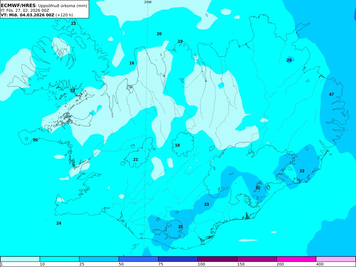Click the legend threshold value 200
This screenshot has height=267, width=356.
tap(281, 264)
